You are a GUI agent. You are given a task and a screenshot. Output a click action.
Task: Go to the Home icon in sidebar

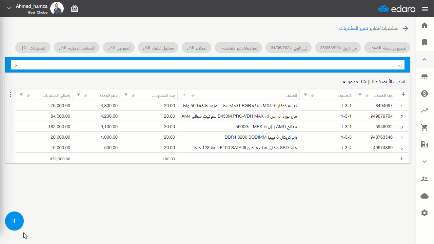(x=425, y=25)
